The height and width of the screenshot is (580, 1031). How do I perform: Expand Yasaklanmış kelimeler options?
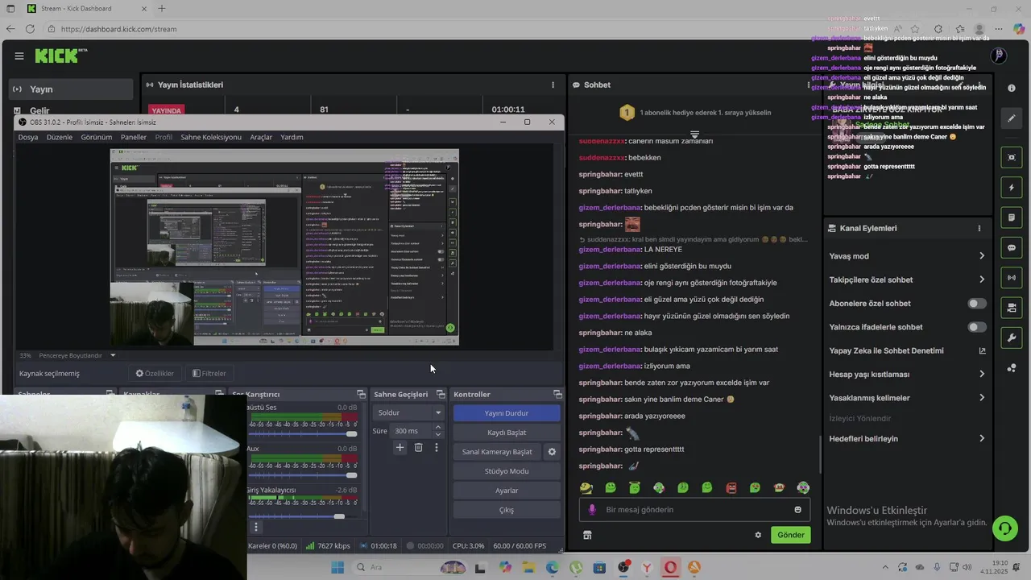tap(982, 398)
